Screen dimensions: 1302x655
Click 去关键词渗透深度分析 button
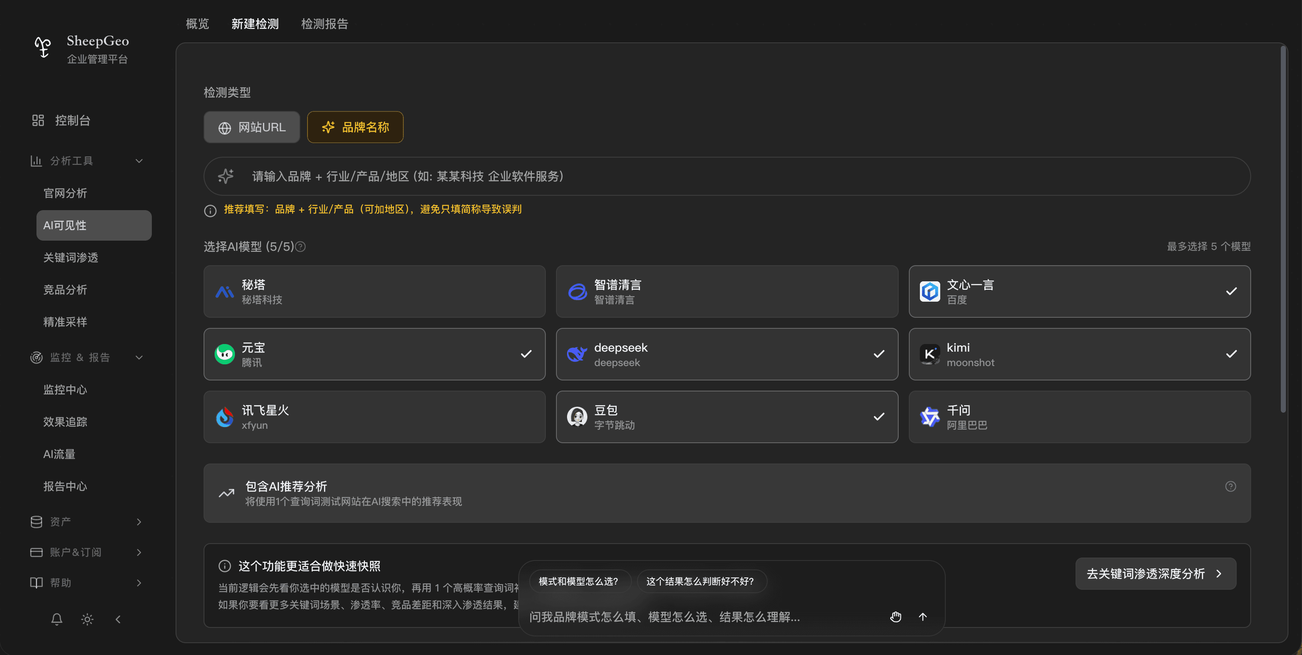coord(1155,574)
